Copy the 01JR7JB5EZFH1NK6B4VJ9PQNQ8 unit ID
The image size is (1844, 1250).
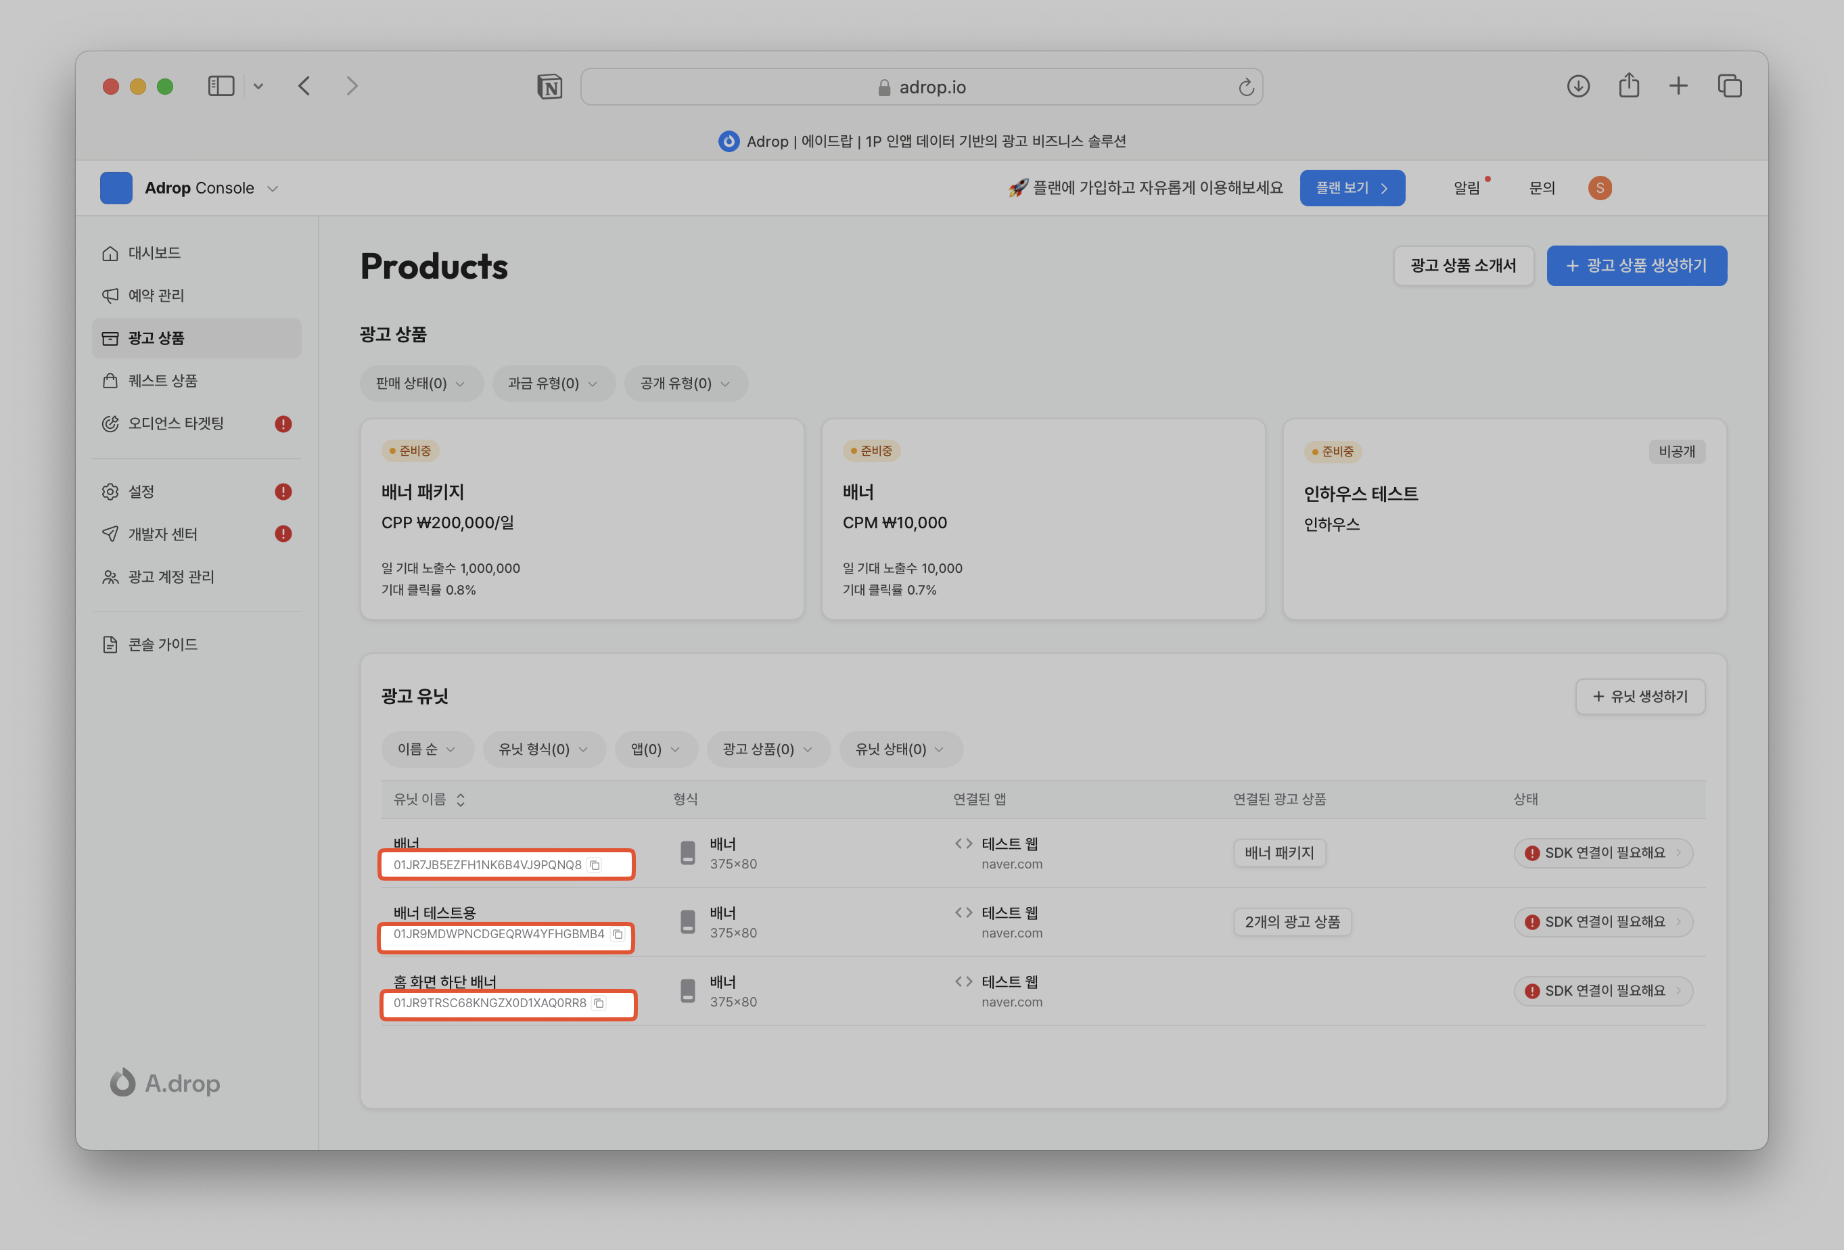tap(595, 865)
